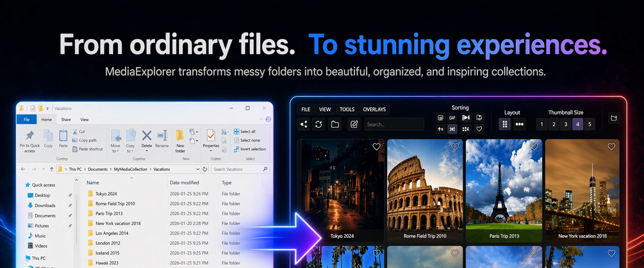
Task: Click Invert selection in the Explorer ribbon
Action: 250,149
